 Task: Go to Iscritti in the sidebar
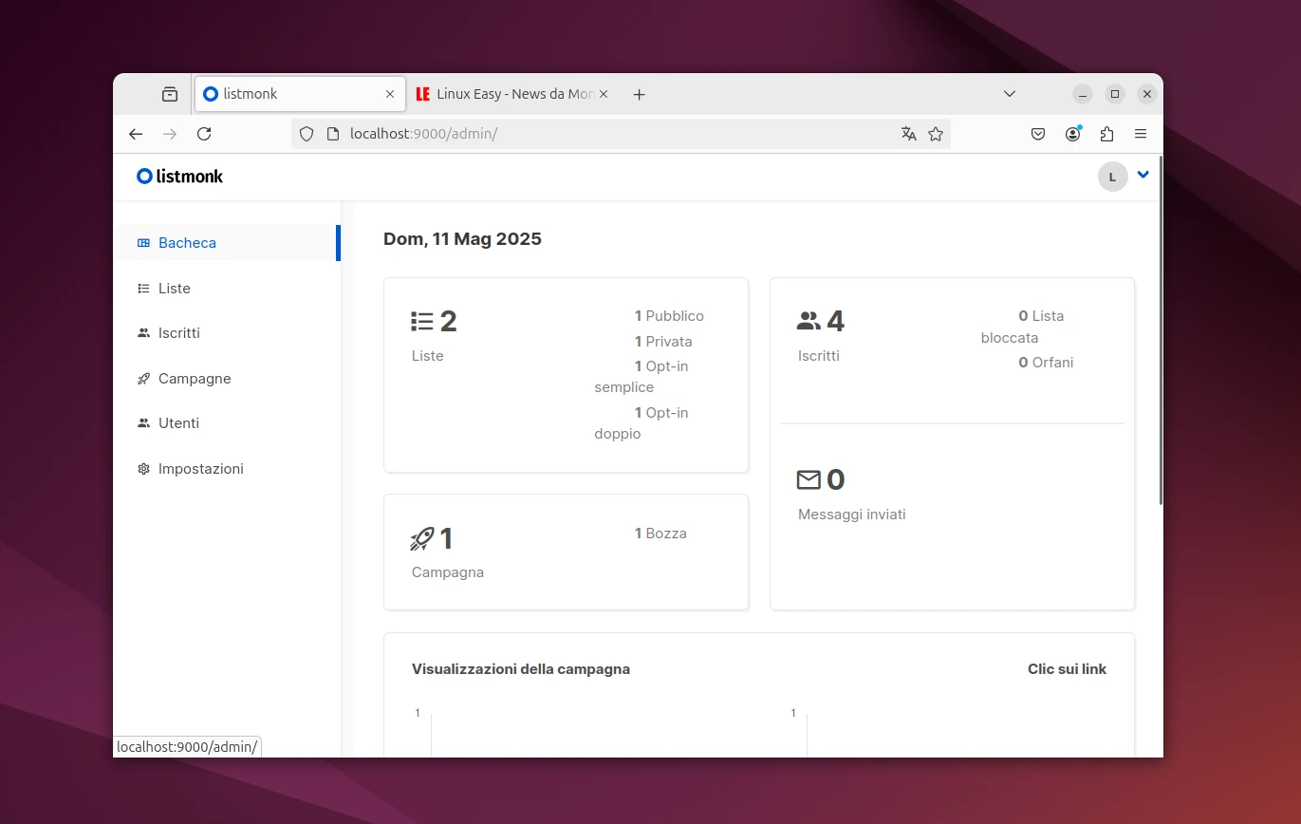click(178, 333)
